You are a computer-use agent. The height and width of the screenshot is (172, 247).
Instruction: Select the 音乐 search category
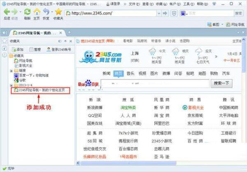(x=130, y=73)
